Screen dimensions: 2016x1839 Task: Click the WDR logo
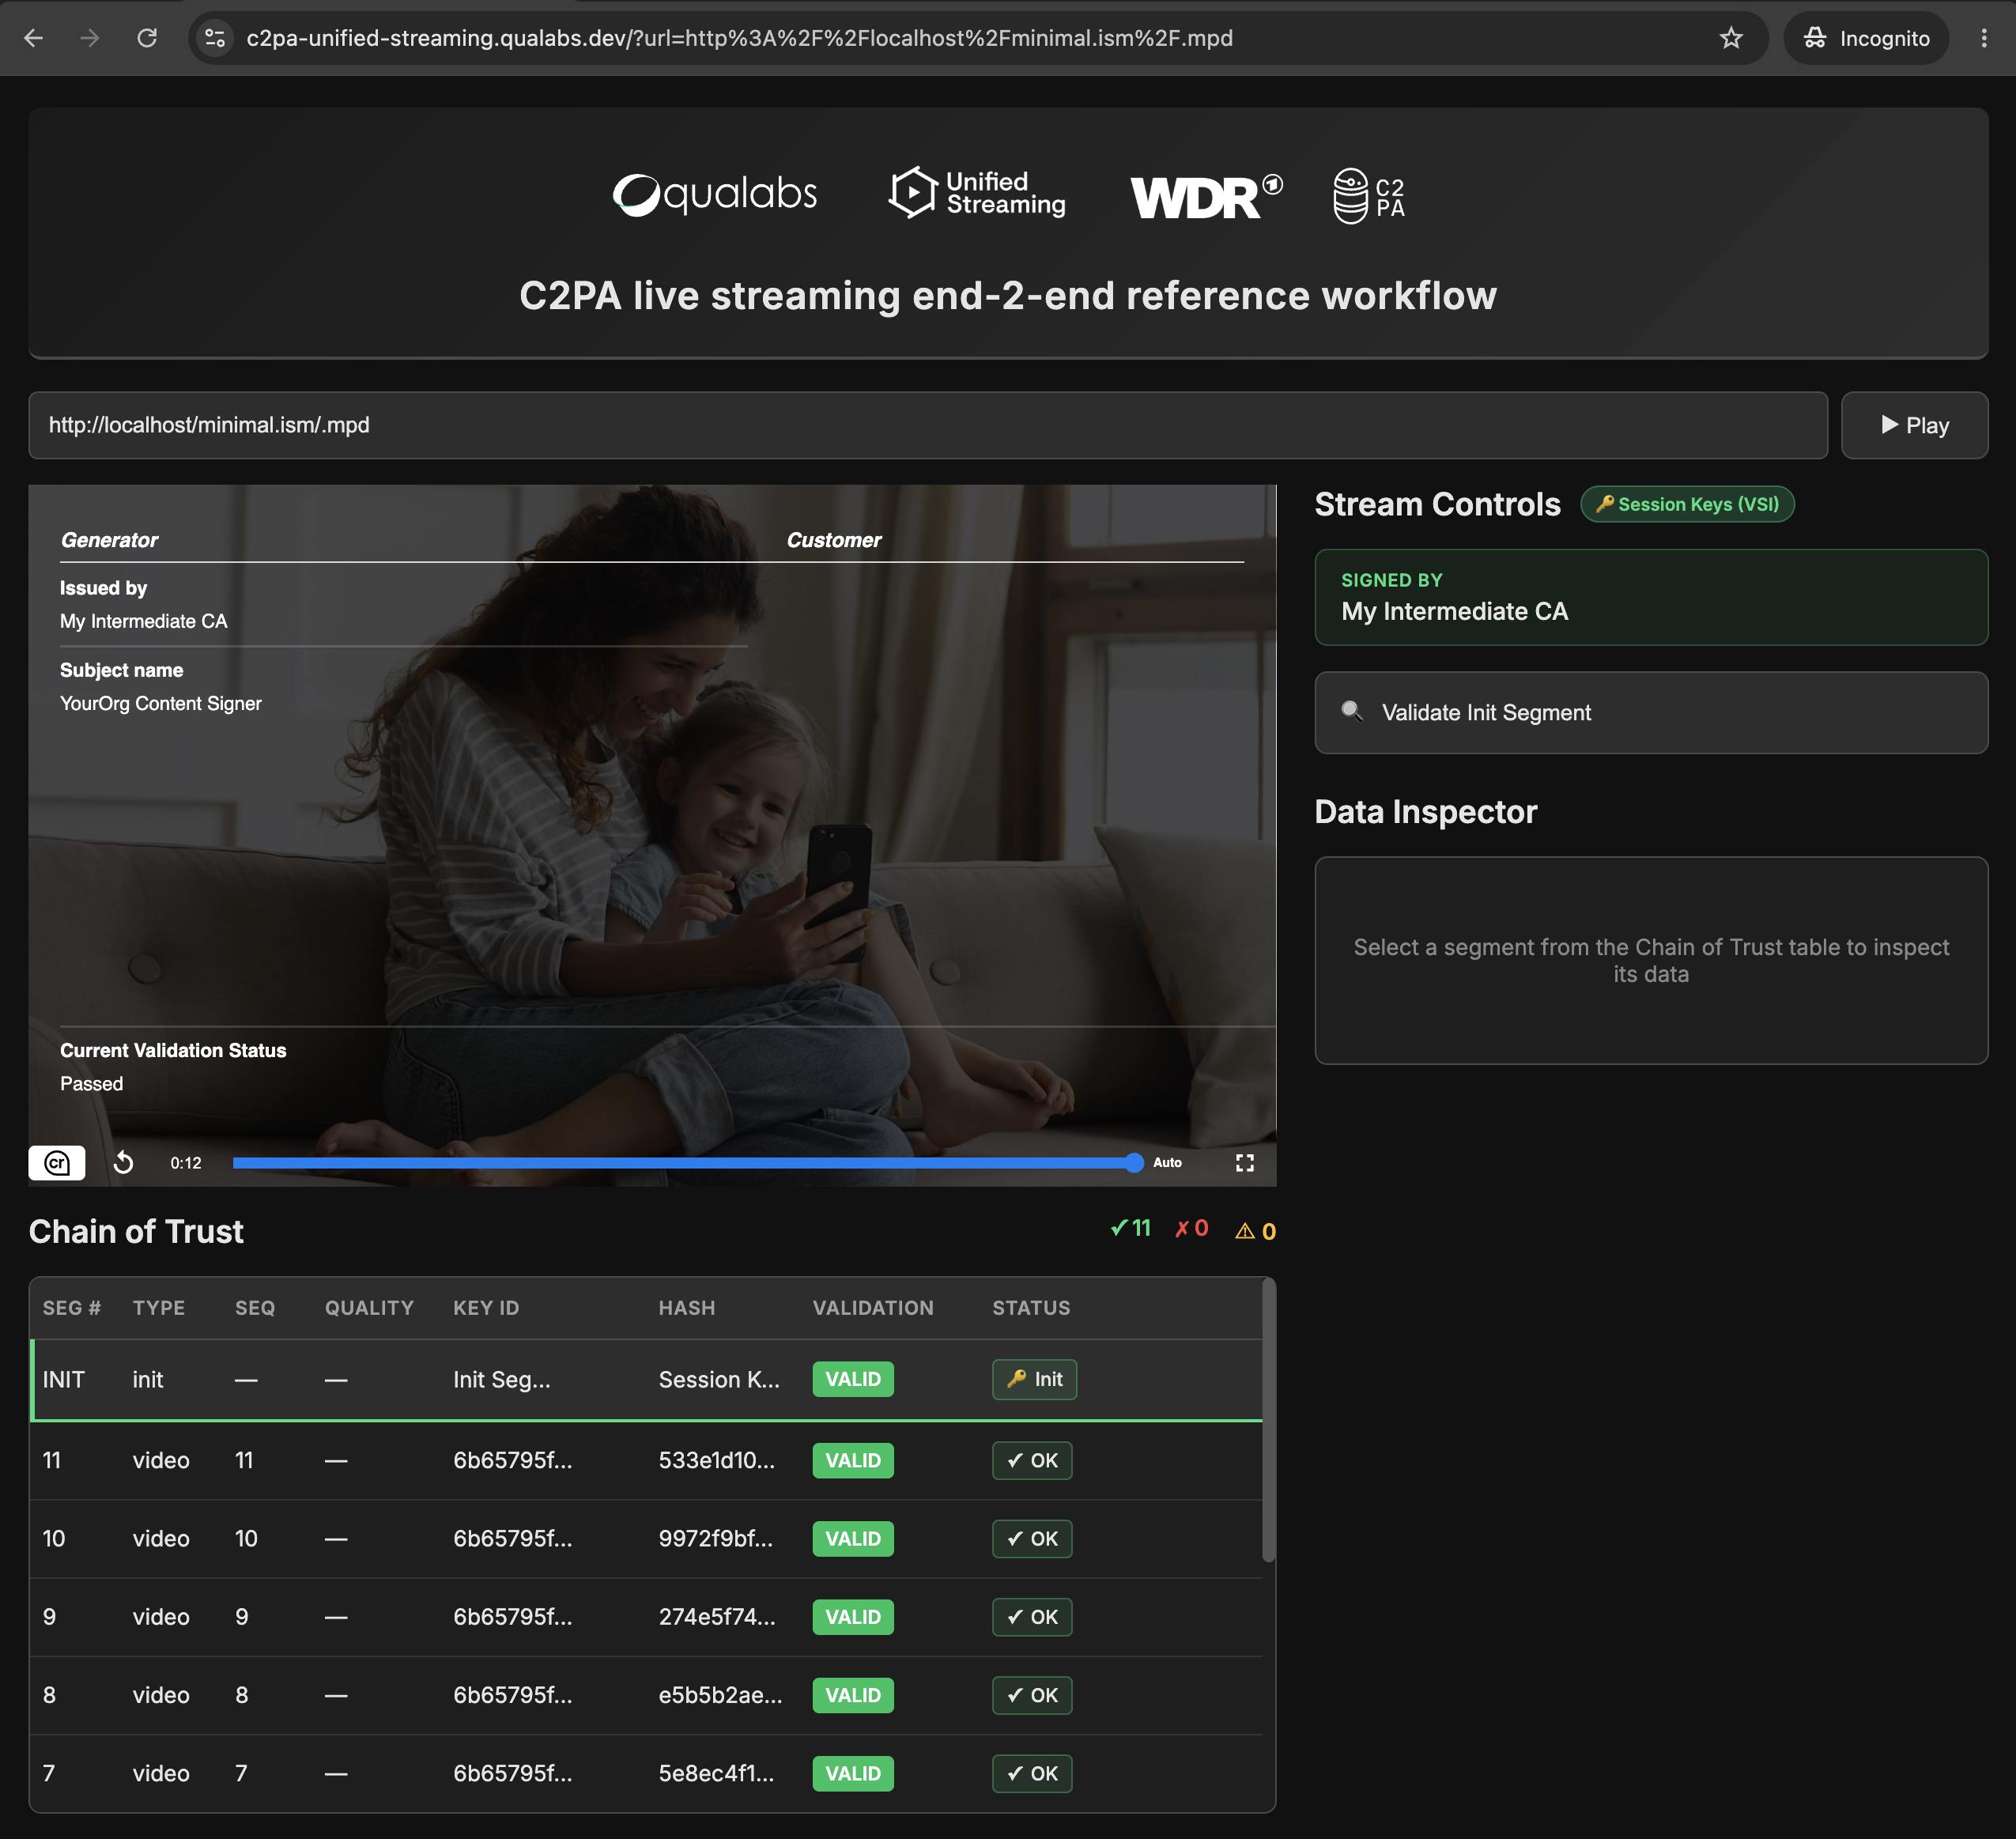1206,196
